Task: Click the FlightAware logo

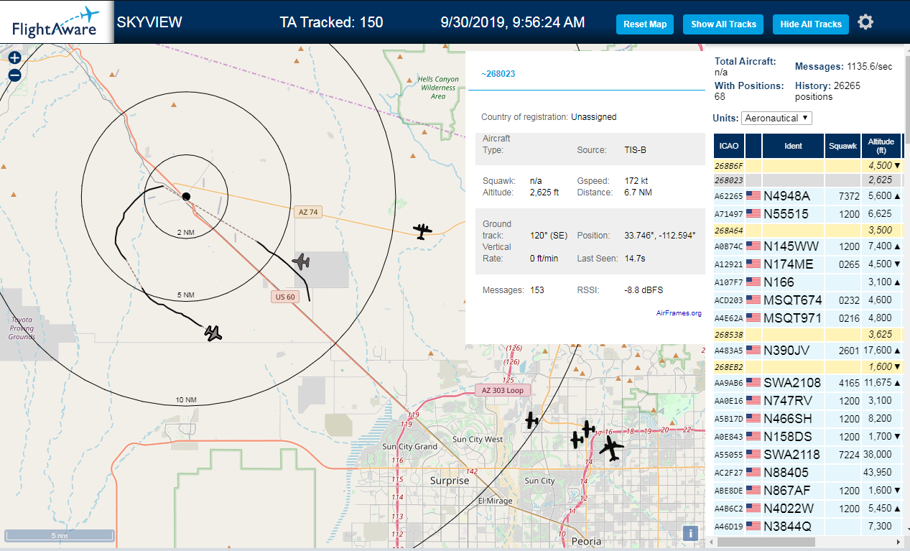Action: coord(57,22)
